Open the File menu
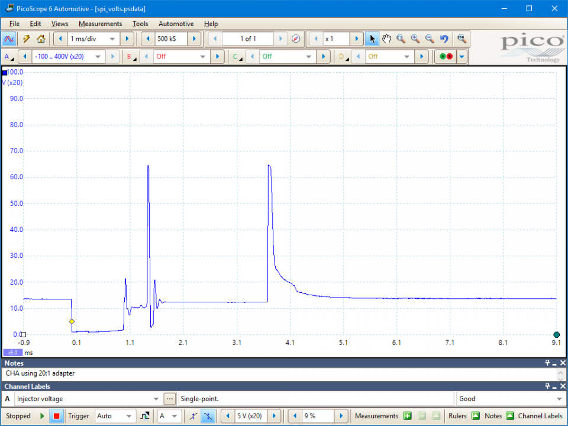 point(14,24)
